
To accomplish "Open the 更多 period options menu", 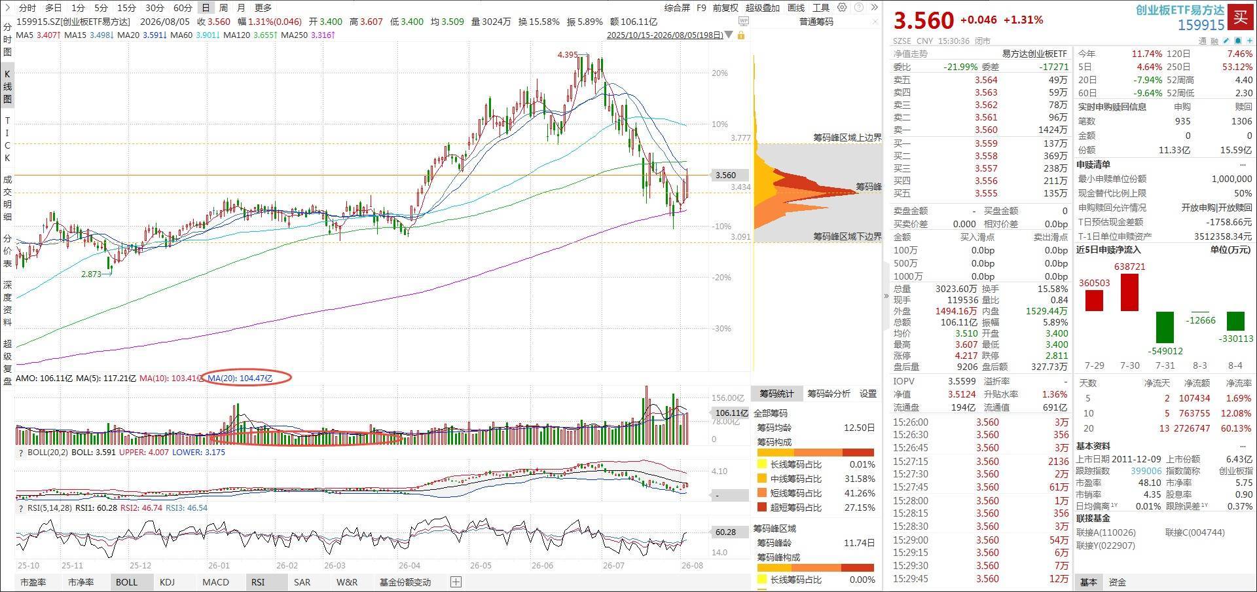I will [x=263, y=8].
